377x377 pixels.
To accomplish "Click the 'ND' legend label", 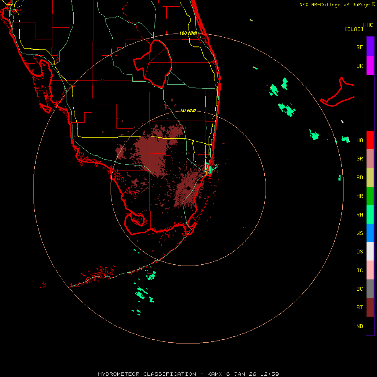I will pos(359,326).
